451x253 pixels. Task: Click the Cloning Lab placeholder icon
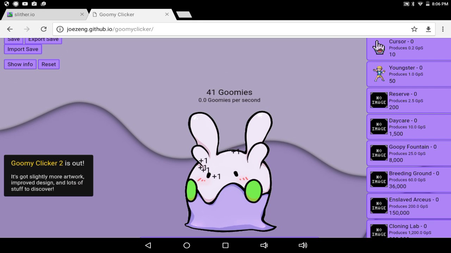coord(379,231)
